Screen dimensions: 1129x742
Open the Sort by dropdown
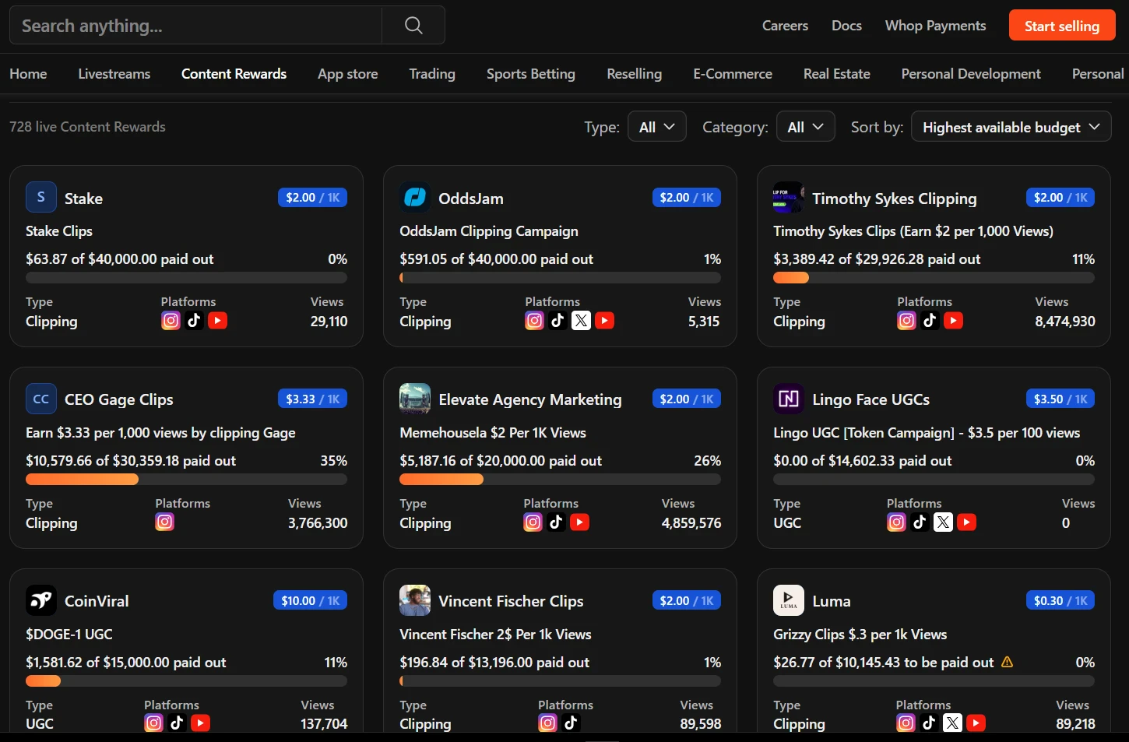click(x=1011, y=127)
